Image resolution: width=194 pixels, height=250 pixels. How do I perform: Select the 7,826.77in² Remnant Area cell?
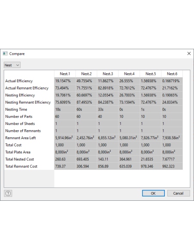click(x=151, y=138)
